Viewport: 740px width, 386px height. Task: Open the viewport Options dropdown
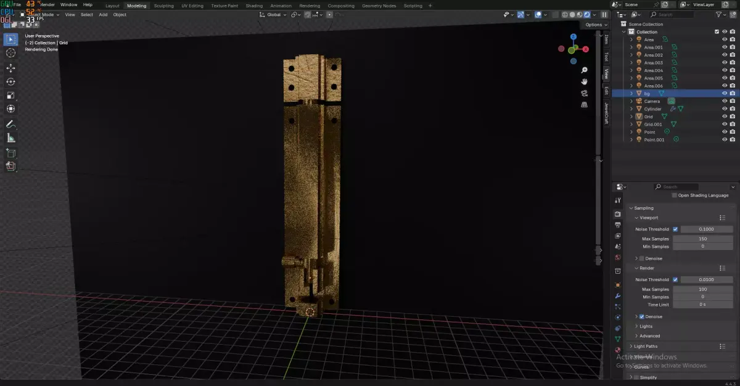(595, 25)
